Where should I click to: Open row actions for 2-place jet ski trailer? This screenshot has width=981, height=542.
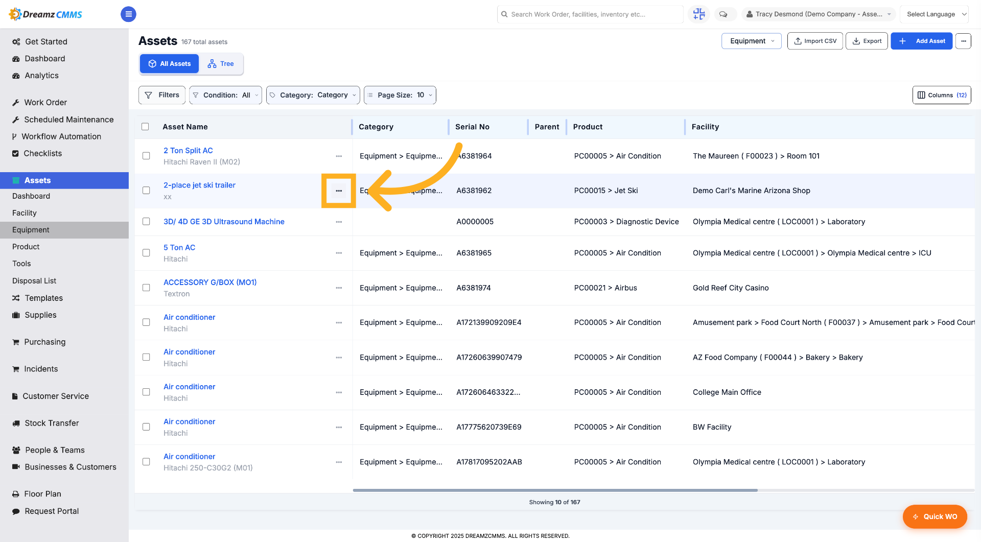tap(339, 191)
